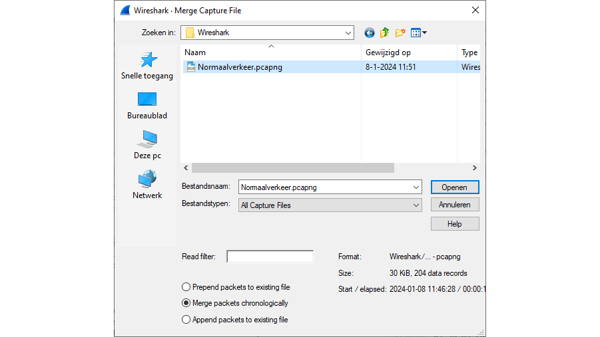Click the Help button
The width and height of the screenshot is (600, 337).
455,224
